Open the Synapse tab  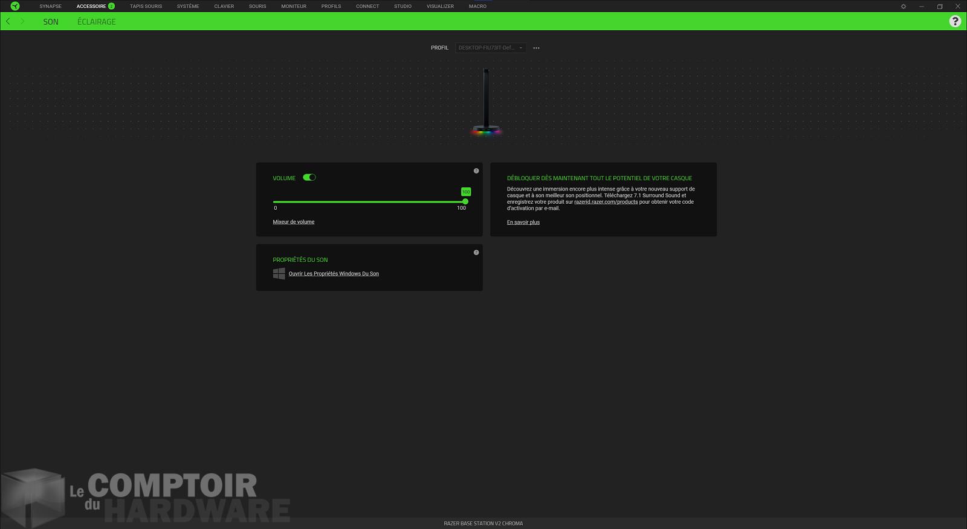pyautogui.click(x=51, y=6)
